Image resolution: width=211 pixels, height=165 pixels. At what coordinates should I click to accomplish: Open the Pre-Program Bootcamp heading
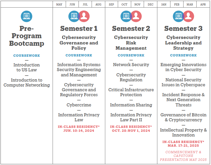coord(26,36)
